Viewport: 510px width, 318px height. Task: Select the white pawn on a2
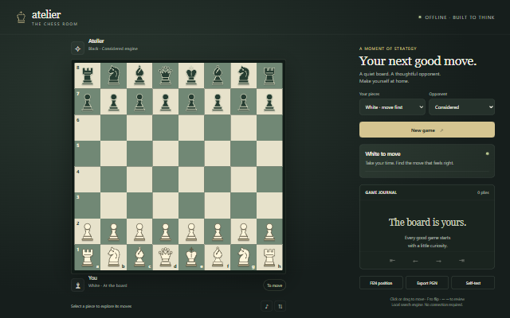coord(88,231)
